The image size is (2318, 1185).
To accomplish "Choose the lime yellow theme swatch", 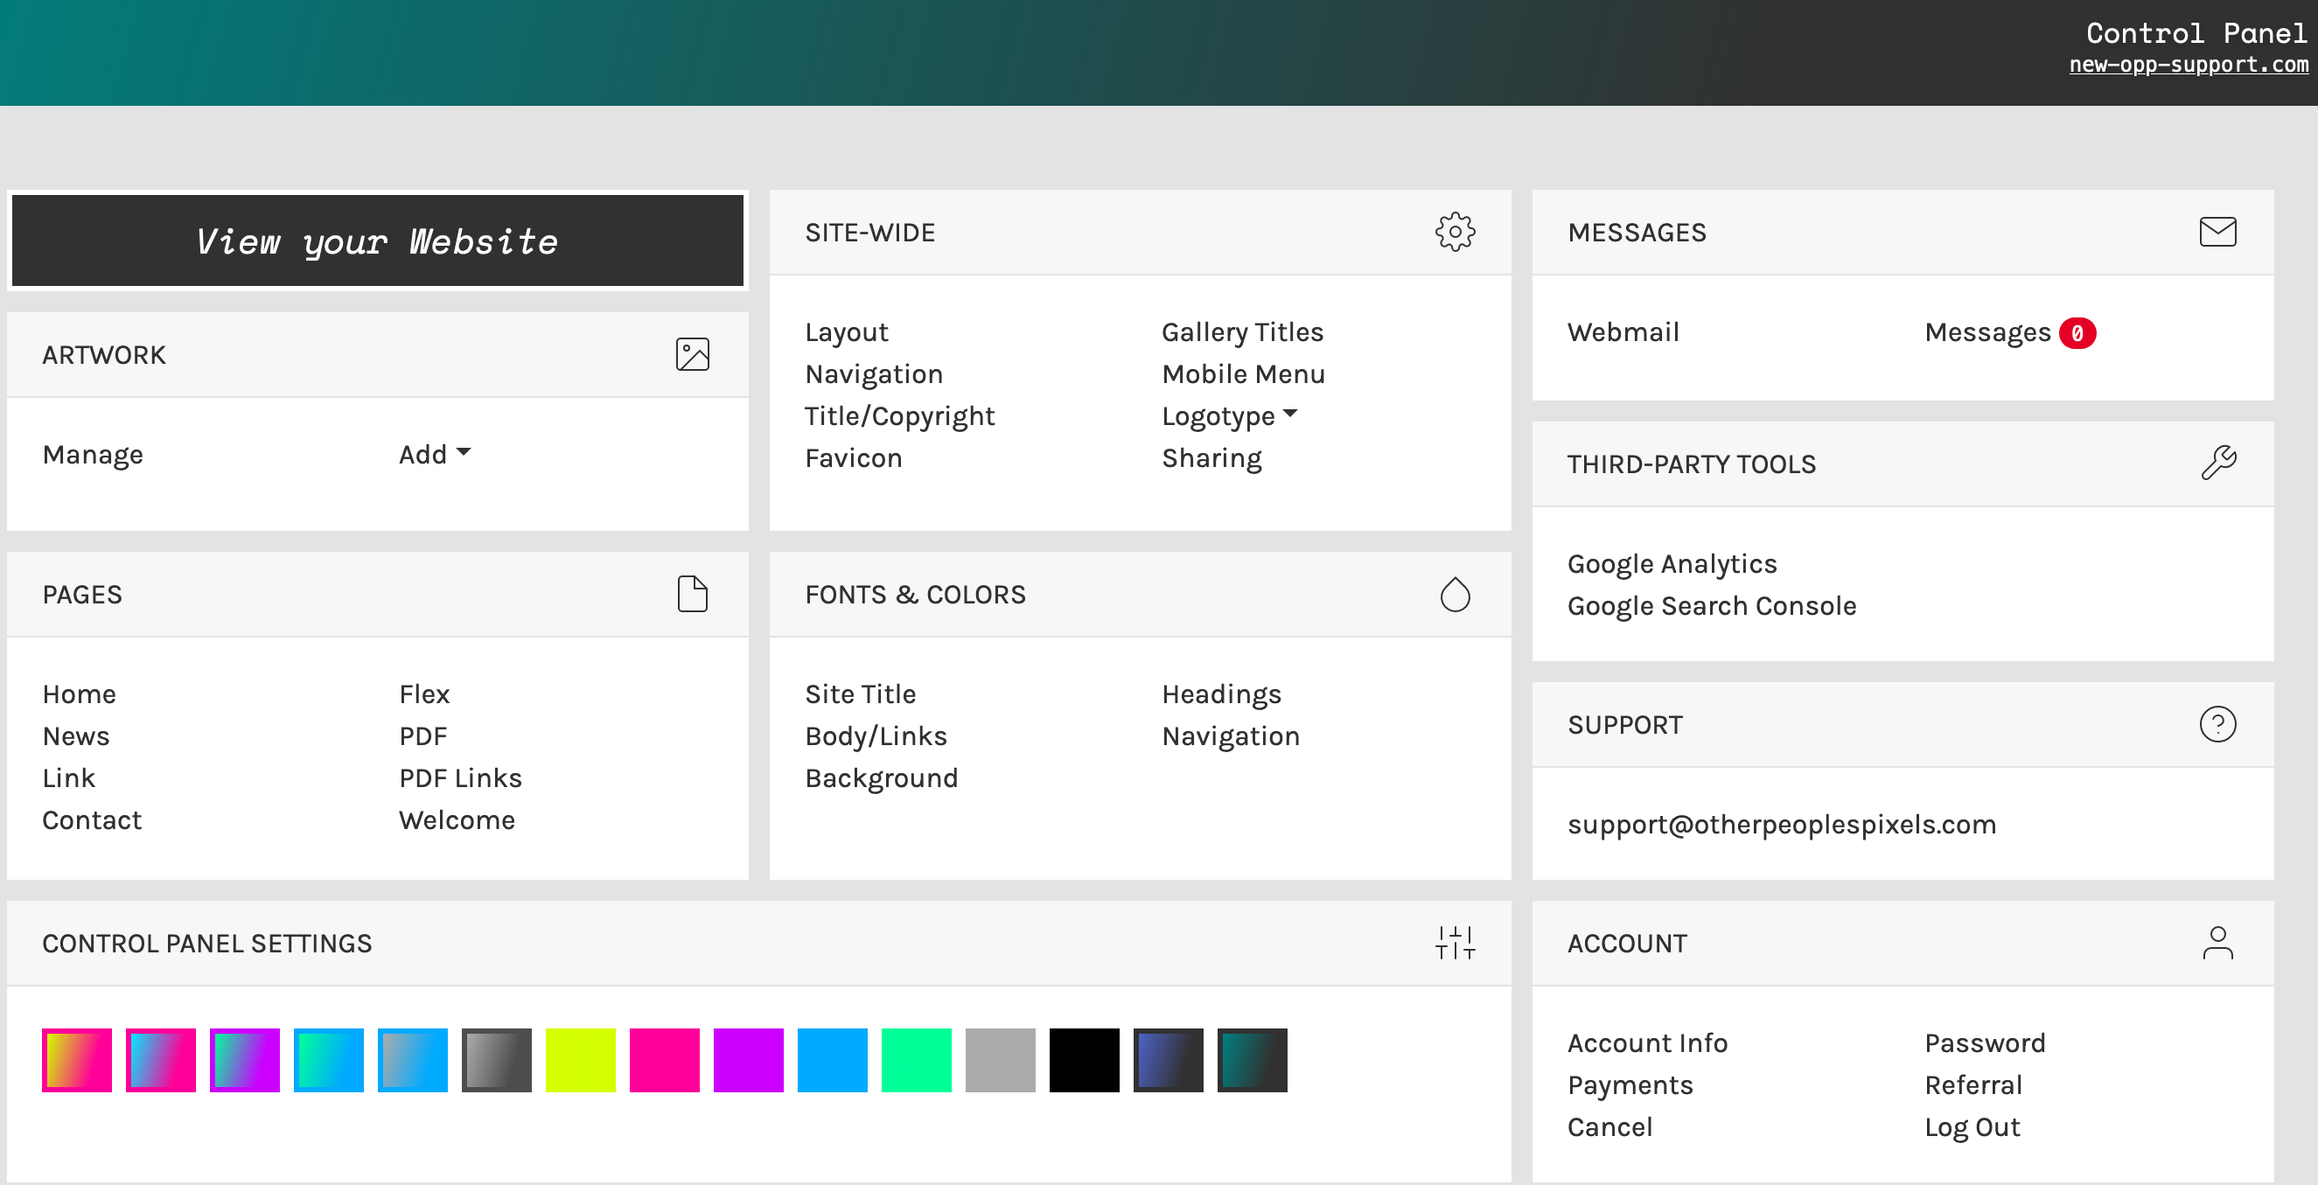I will (x=579, y=1060).
